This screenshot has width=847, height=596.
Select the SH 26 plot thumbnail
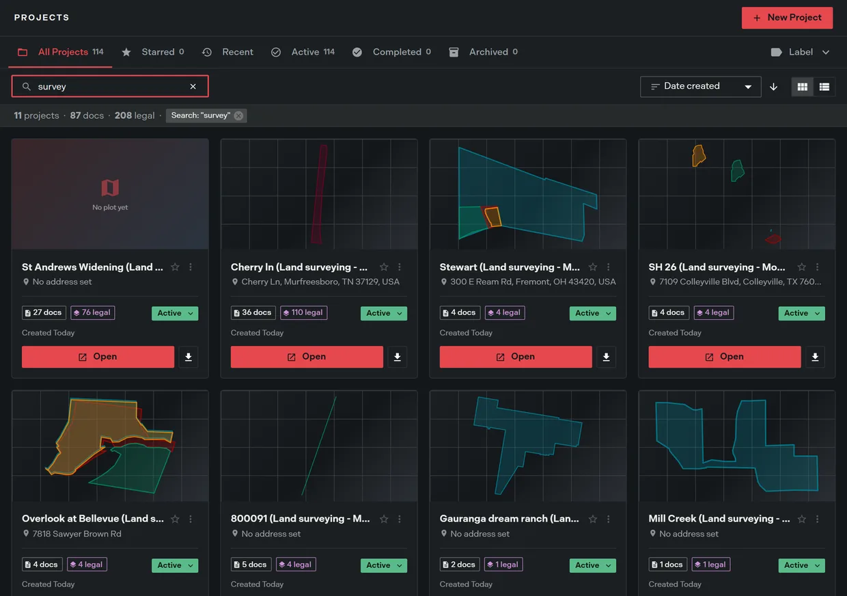(x=737, y=194)
